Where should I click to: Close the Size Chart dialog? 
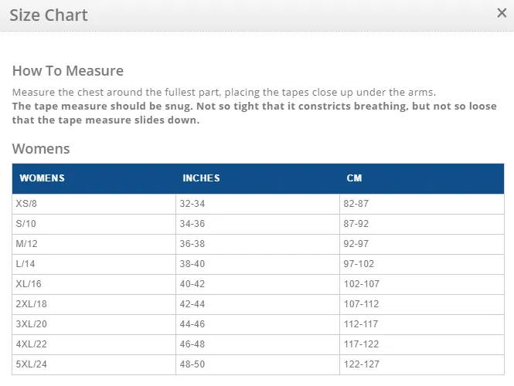tap(502, 13)
